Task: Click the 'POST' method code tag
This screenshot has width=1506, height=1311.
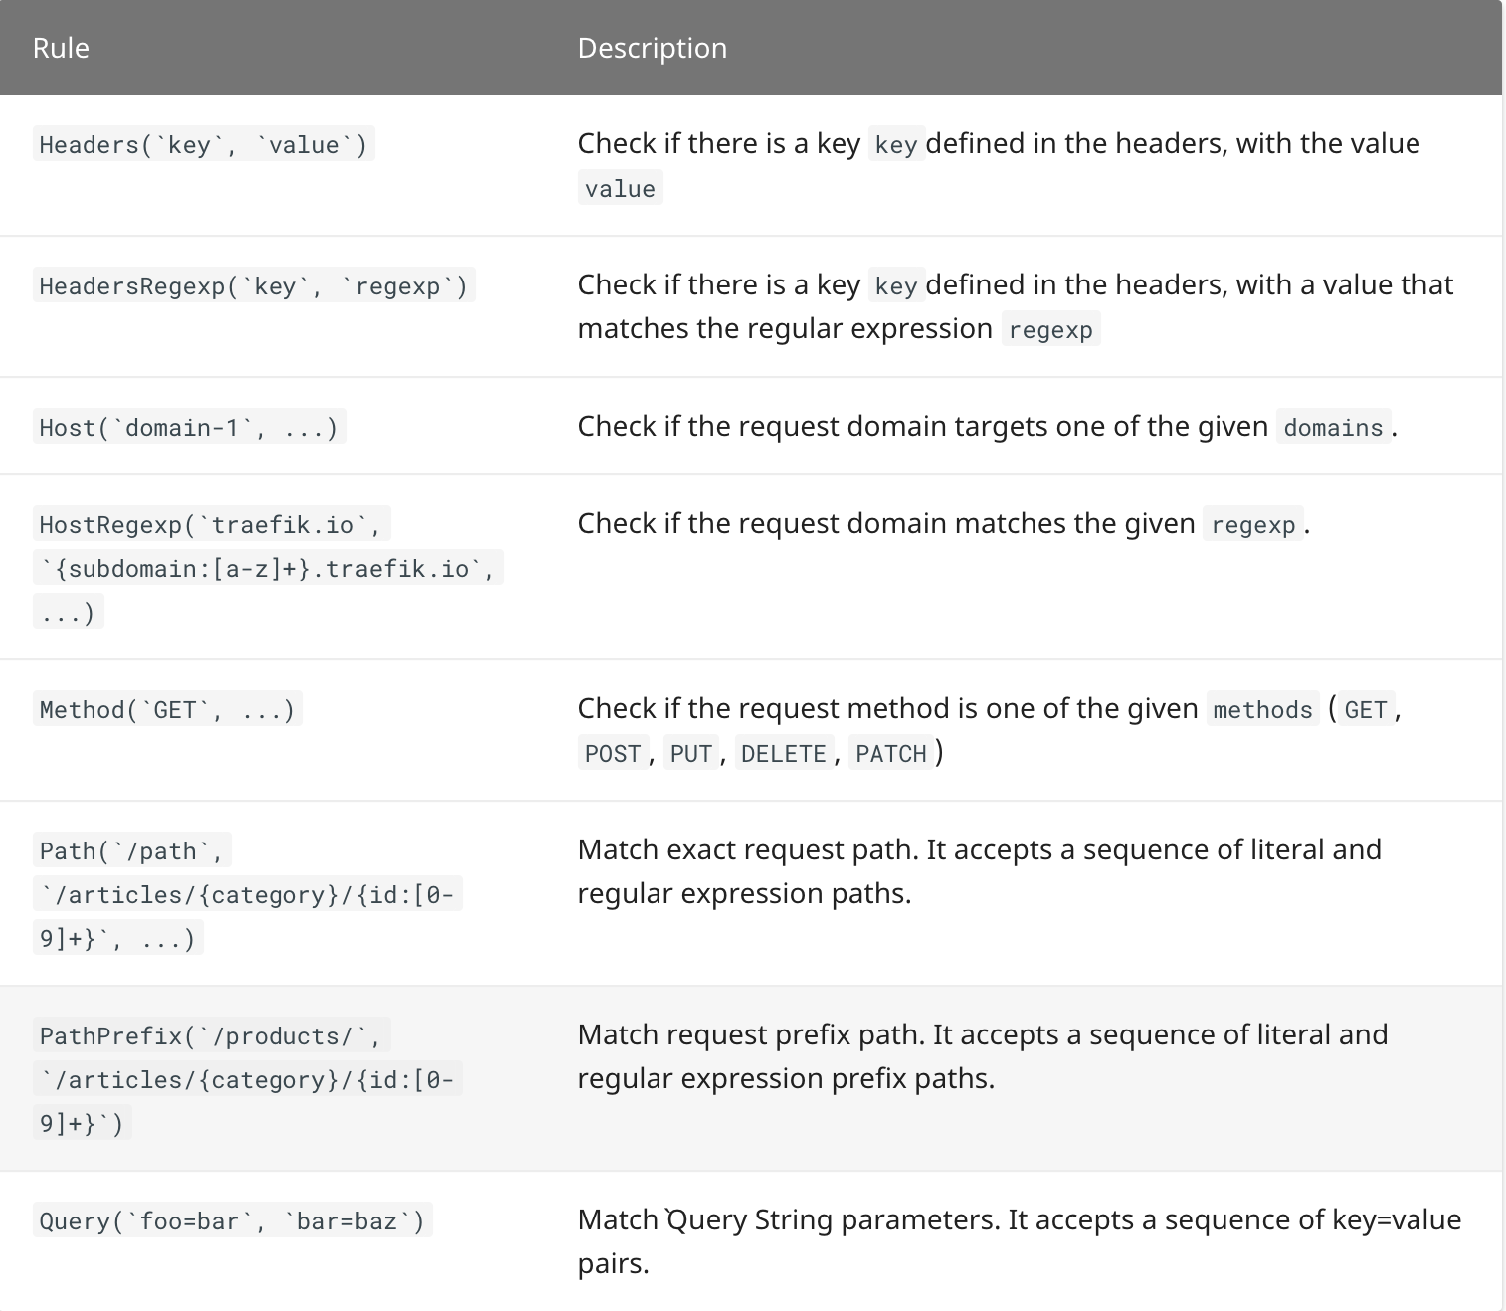Action: [614, 754]
